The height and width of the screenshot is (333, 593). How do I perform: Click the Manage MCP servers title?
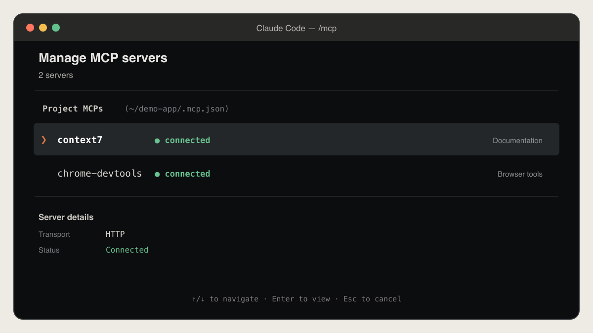pos(103,58)
